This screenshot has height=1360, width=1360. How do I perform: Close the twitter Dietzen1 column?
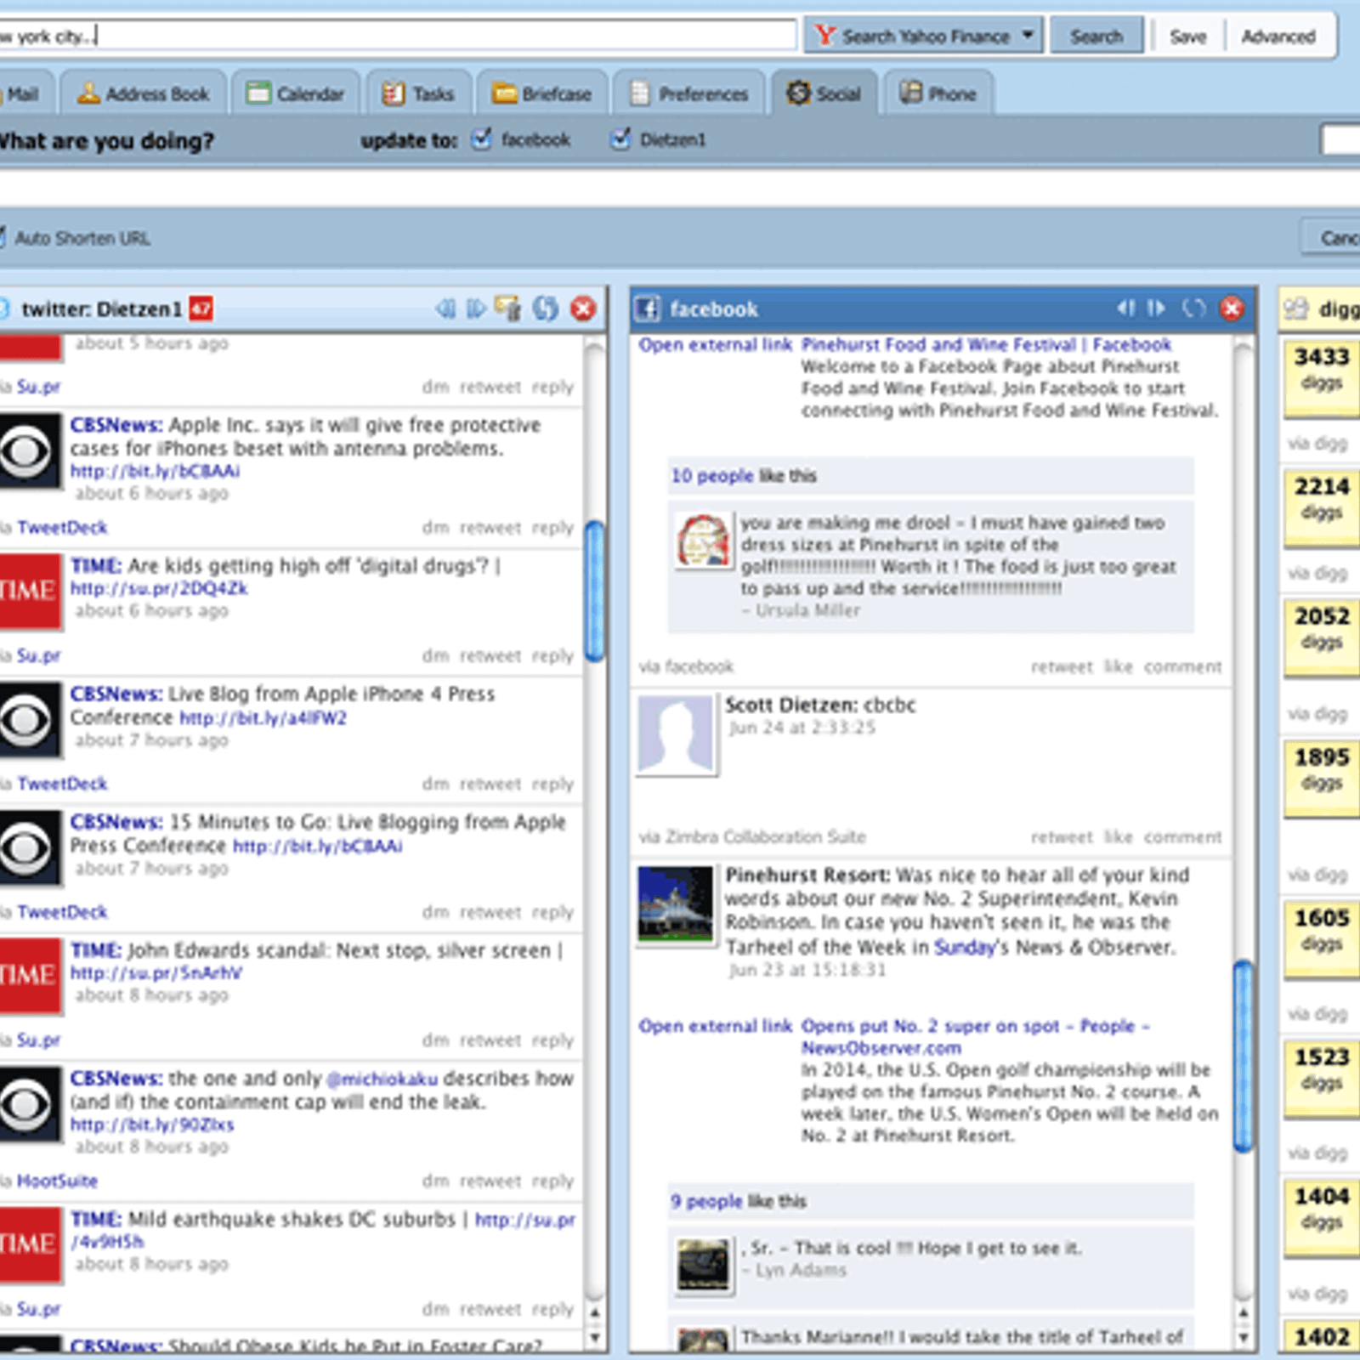(x=583, y=309)
